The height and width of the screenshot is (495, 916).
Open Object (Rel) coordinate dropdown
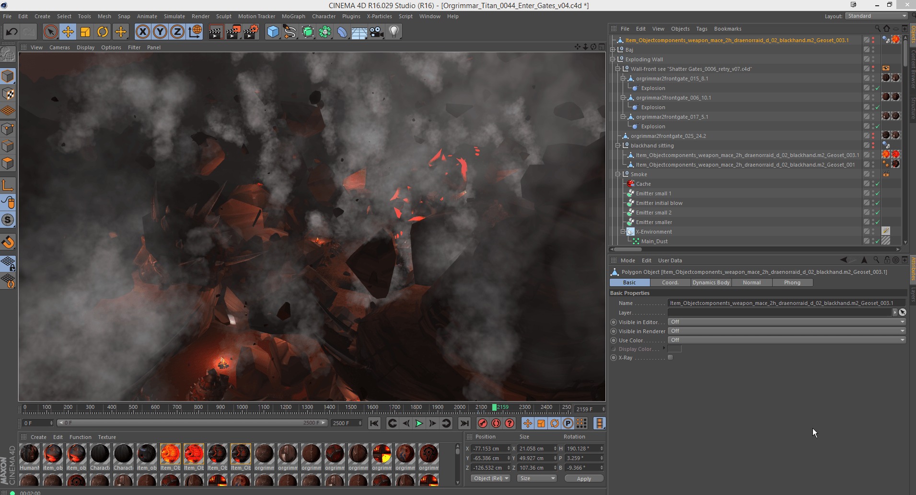491,478
